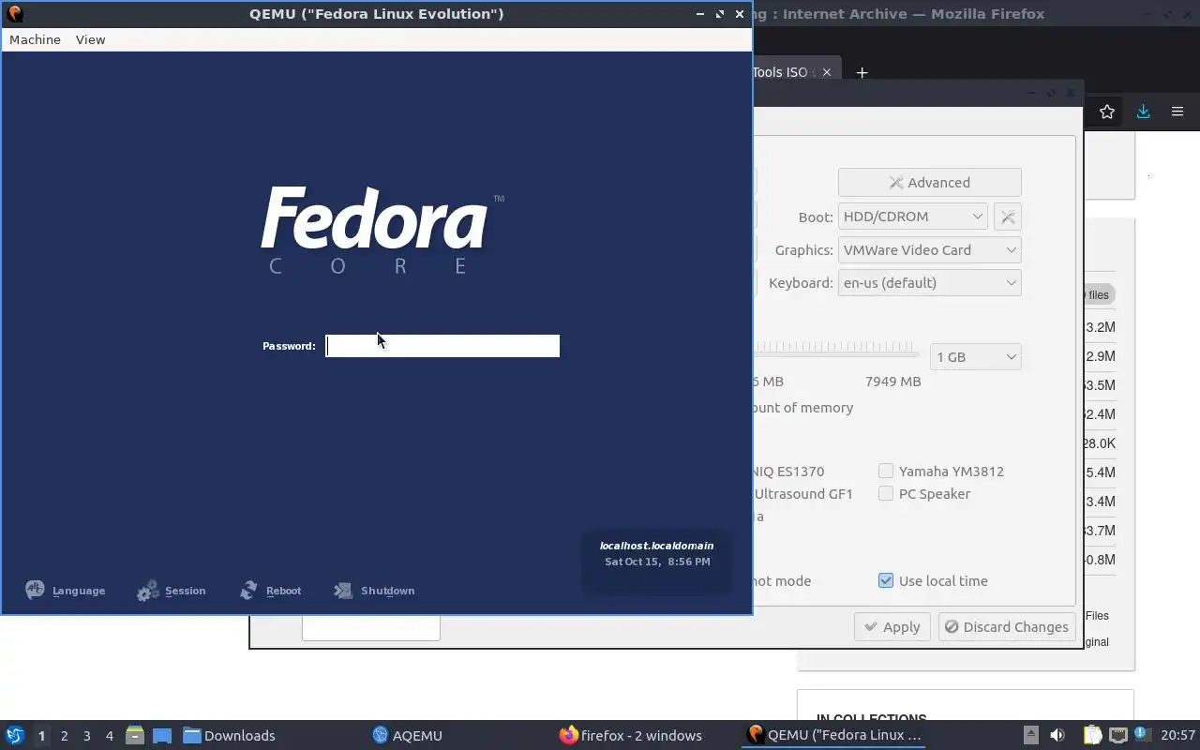Bookmark page with Firefox star icon

(1107, 112)
